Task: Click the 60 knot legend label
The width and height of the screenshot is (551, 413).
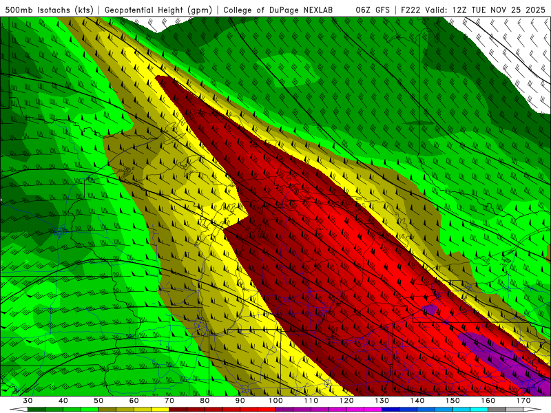Action: [134, 401]
